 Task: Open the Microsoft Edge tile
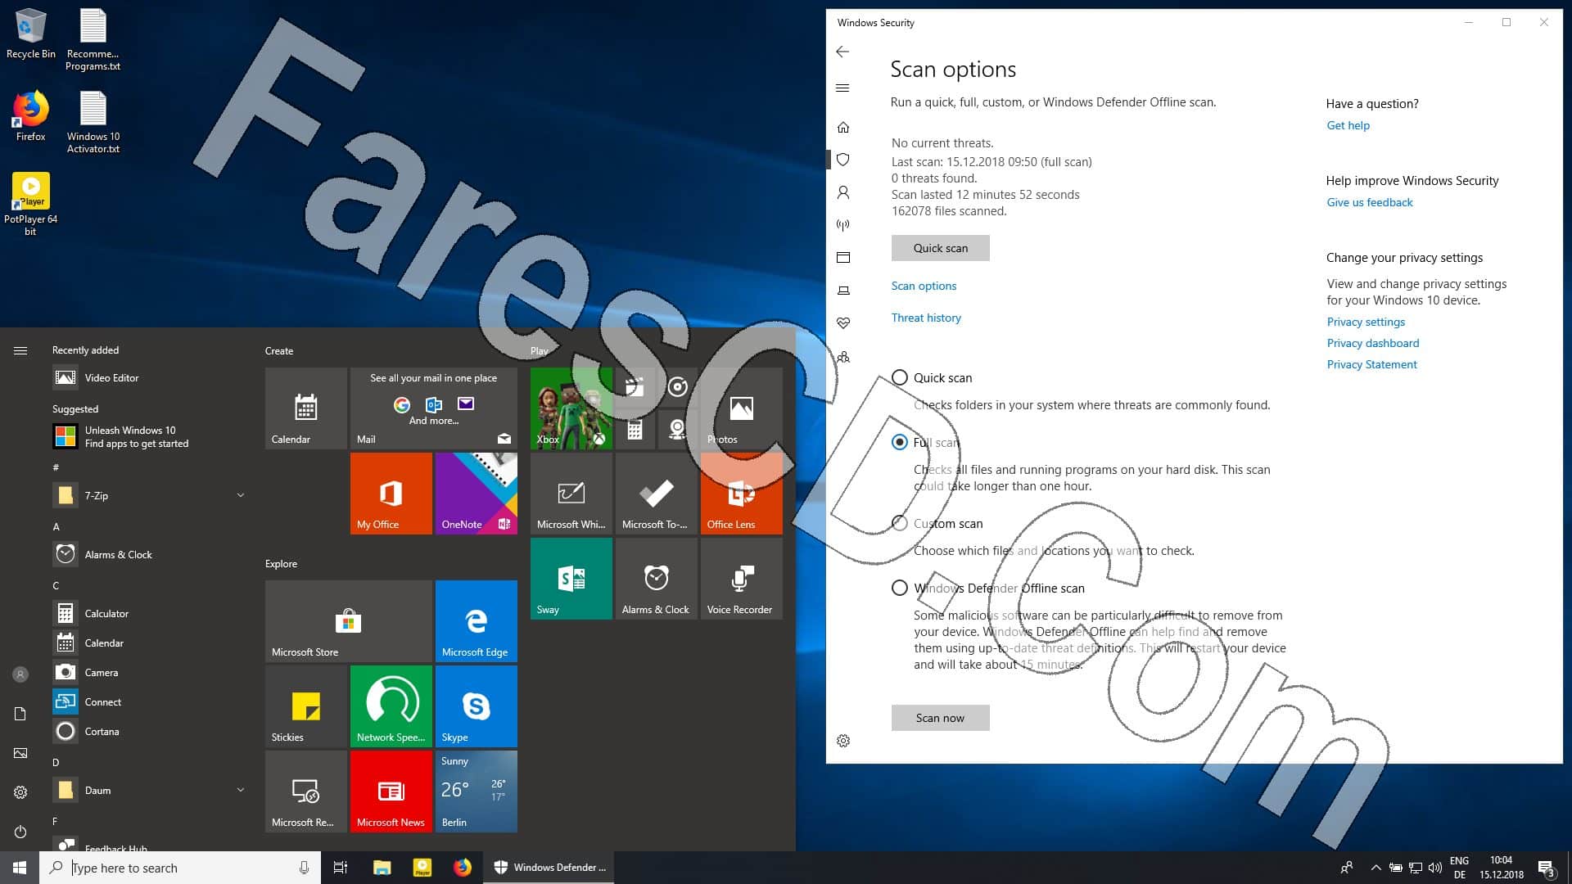(x=477, y=621)
